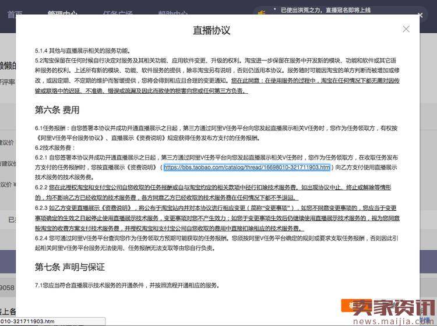
Task: Click the underlined clause 6.2.3 text
Action: [x=217, y=218]
